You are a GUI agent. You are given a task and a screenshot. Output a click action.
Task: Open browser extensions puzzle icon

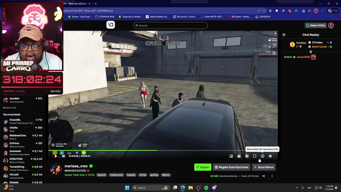click(296, 11)
